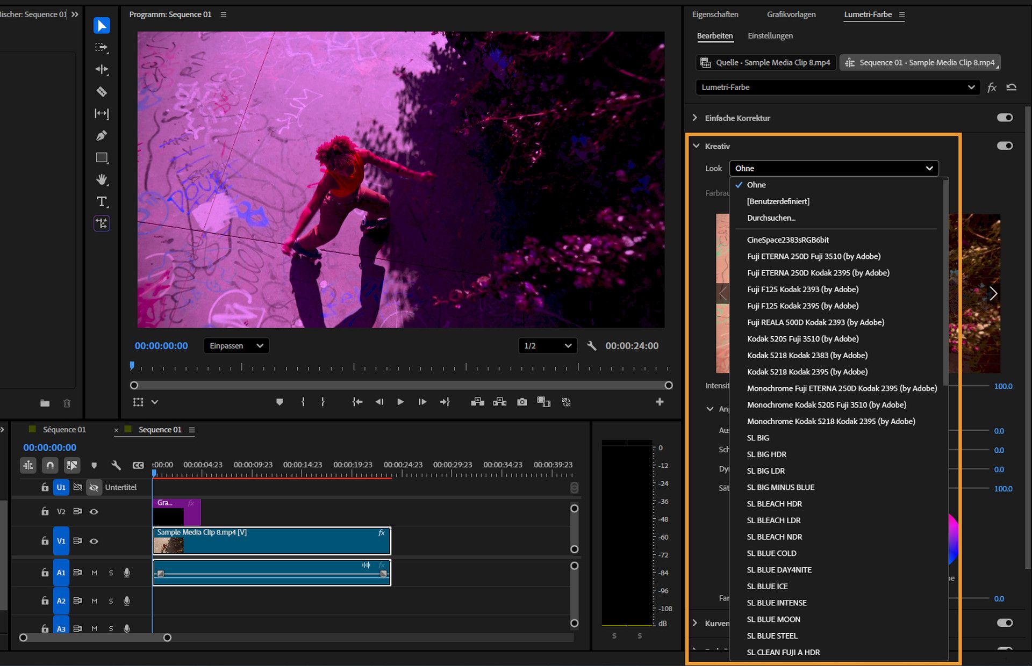Select the Rectangle tool
Image resolution: width=1032 pixels, height=666 pixels.
pyautogui.click(x=101, y=157)
